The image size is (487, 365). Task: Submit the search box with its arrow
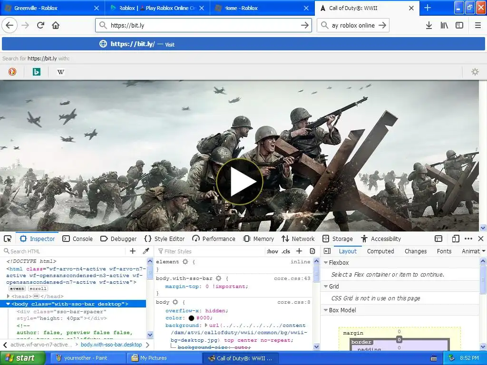pos(382,25)
